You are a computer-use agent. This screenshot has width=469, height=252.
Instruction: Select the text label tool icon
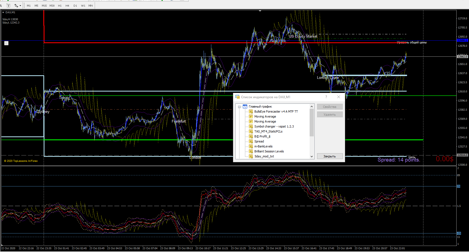point(9,6)
